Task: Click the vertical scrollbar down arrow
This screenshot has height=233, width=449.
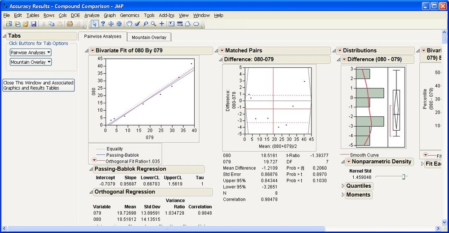Action: coord(444,222)
